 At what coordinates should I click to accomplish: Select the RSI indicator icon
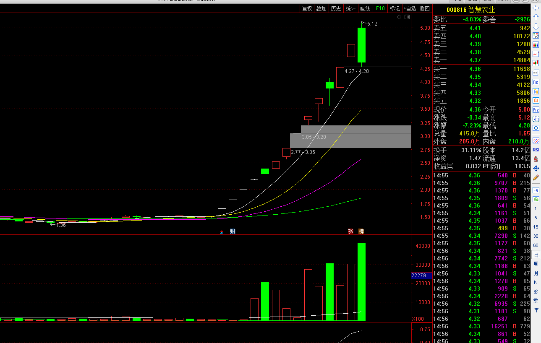pyautogui.click(x=536, y=150)
